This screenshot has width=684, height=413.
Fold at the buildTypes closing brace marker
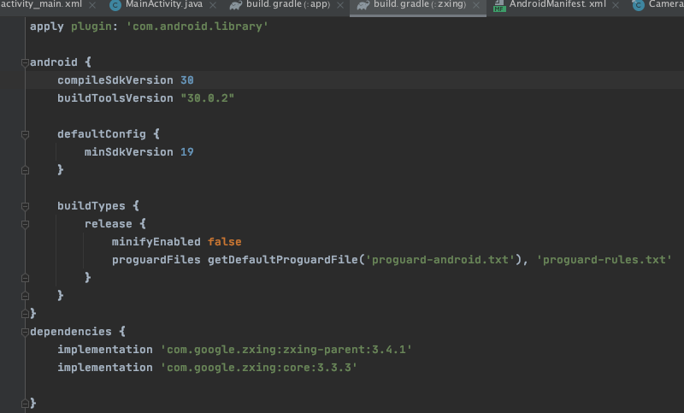[26, 296]
